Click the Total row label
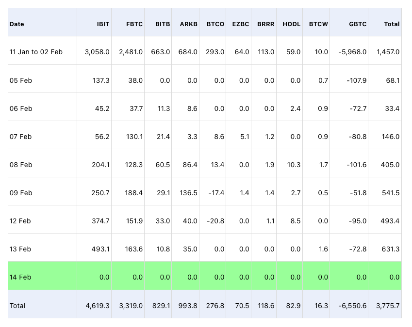Image resolution: width=412 pixels, height=327 pixels. 17,306
